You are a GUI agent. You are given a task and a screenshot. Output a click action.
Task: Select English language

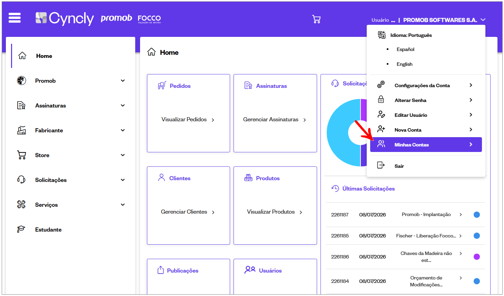404,64
